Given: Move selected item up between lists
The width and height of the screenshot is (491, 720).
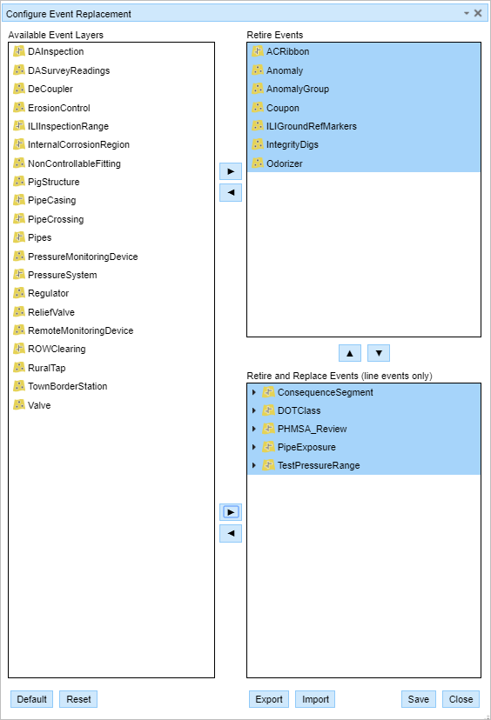Looking at the screenshot, I should coord(350,353).
